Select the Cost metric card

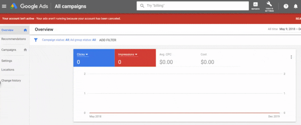point(217,58)
